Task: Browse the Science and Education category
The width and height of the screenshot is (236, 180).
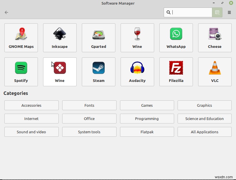Action: (204, 119)
